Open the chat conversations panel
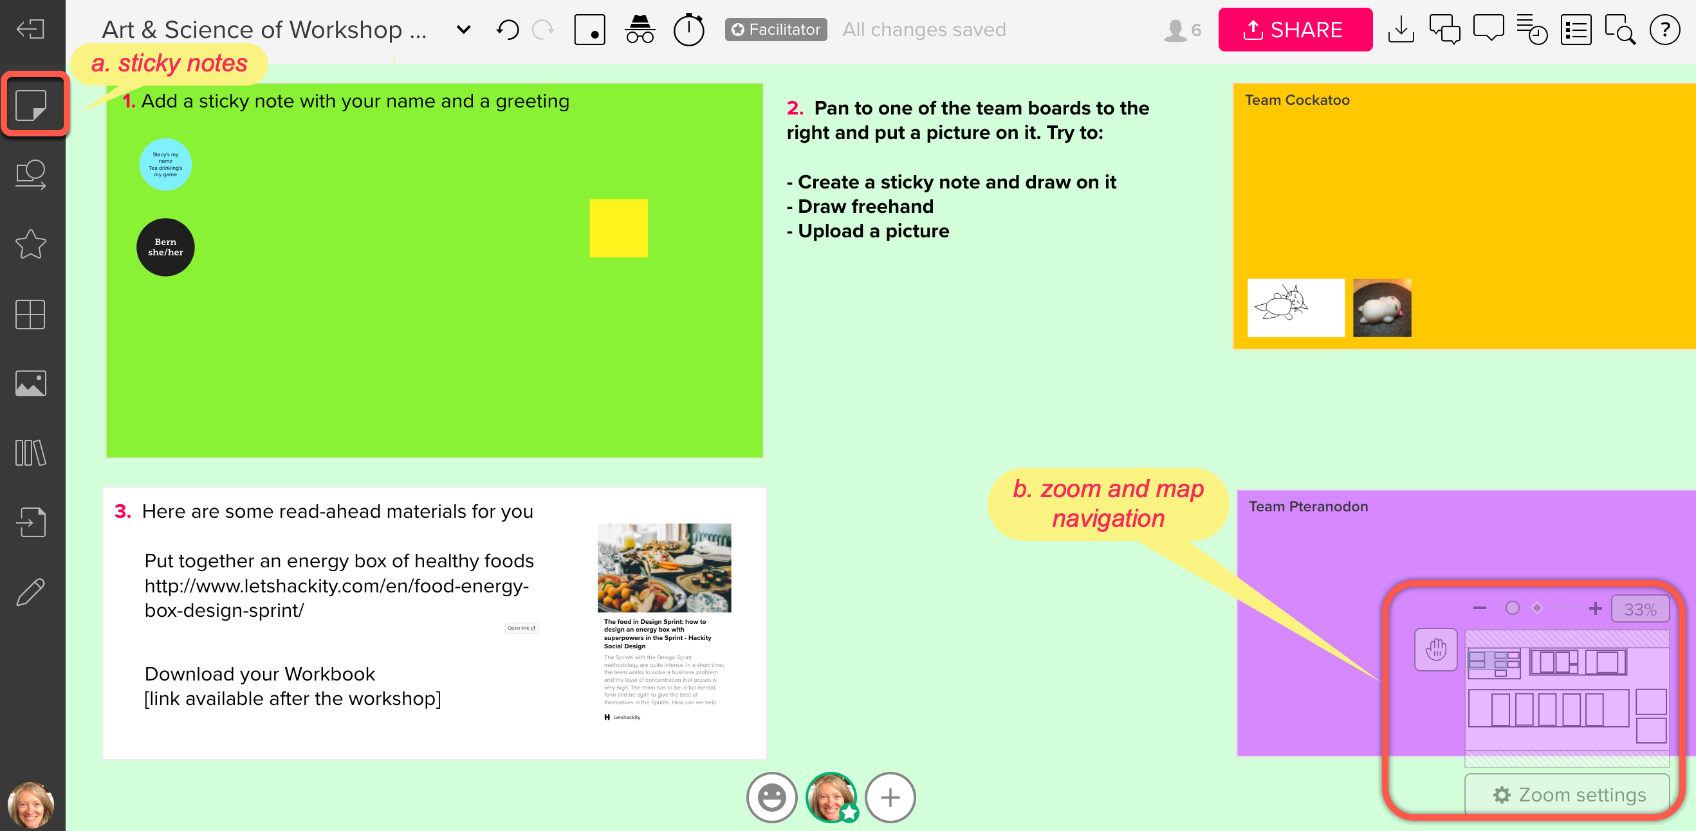This screenshot has height=831, width=1696. pos(1444,30)
